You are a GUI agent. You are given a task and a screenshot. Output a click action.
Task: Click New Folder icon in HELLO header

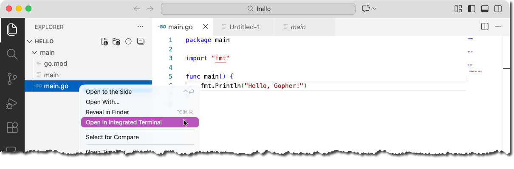pos(116,42)
